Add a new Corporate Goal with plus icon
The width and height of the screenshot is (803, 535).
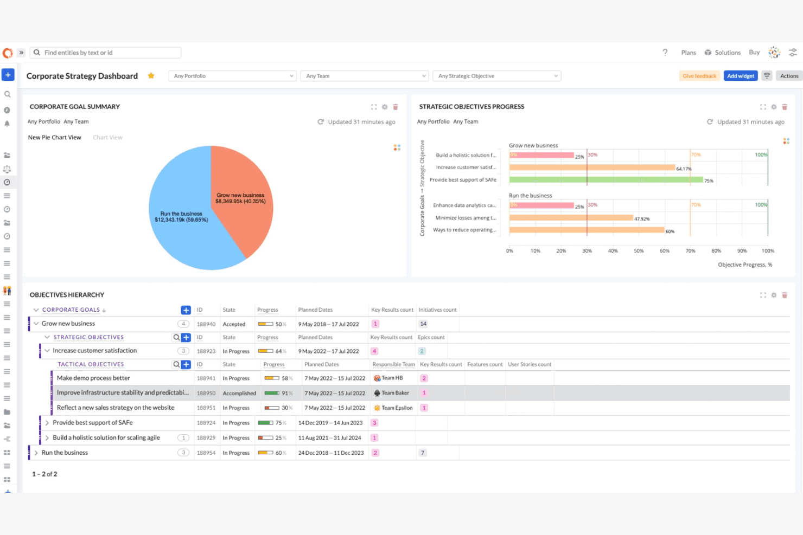(186, 310)
